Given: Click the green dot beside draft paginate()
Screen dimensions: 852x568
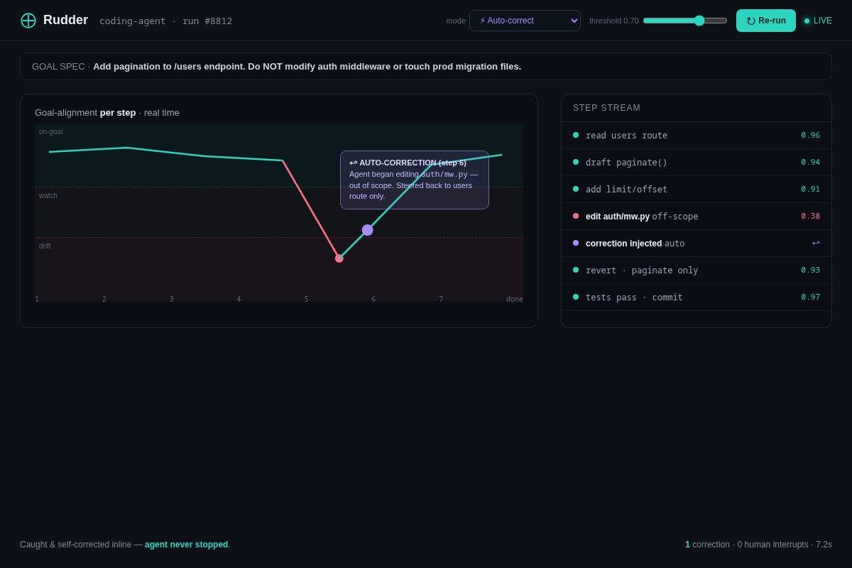Looking at the screenshot, I should click(x=576, y=162).
